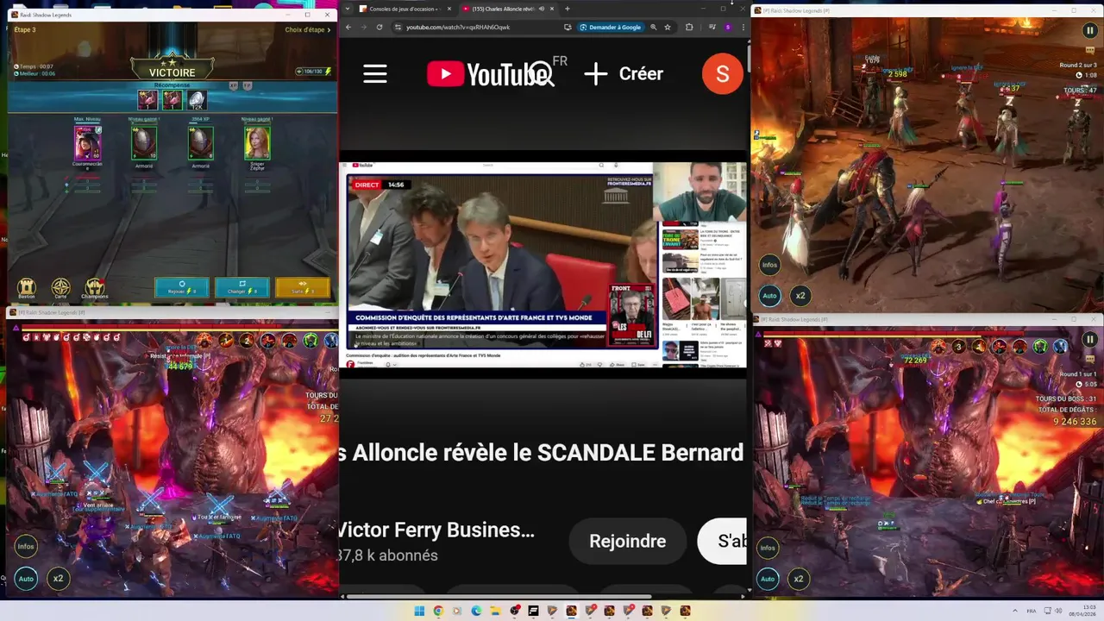Viewport: 1104px width, 621px height.
Task: Click the Rejouer button in victory screen
Action: 181,287
